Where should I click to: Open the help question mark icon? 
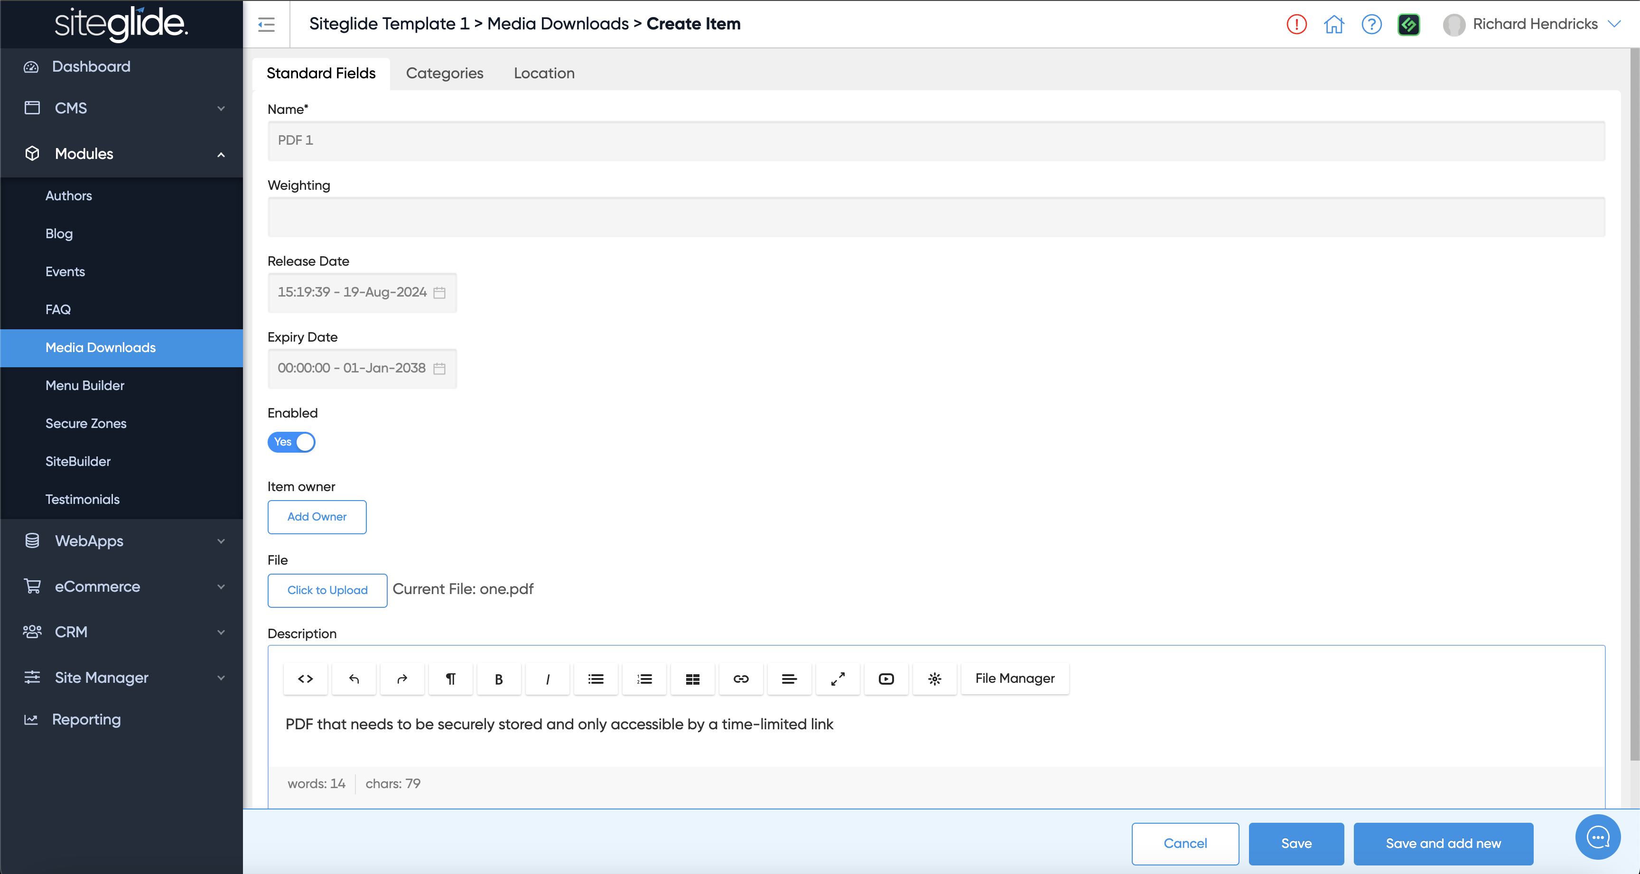point(1371,24)
